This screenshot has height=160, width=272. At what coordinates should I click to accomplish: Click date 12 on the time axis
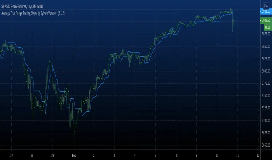click(258, 156)
